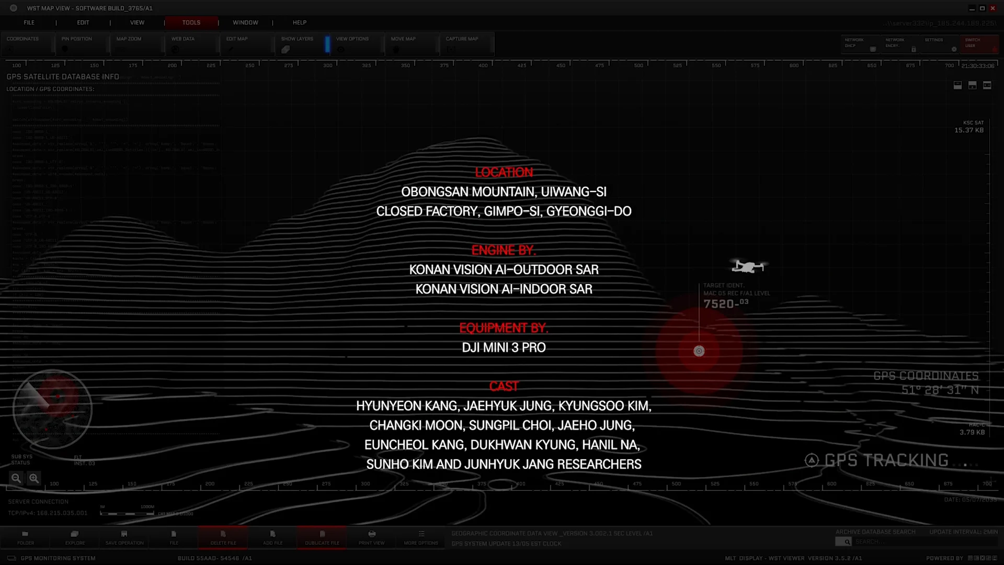The height and width of the screenshot is (565, 1004).
Task: Toggle Network Encryption lock
Action: [x=900, y=44]
